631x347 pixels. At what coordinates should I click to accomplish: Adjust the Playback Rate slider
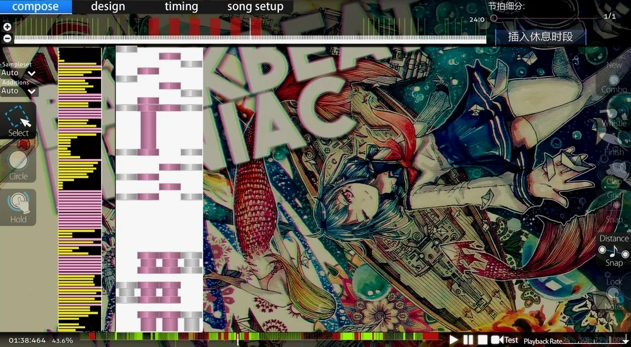coord(596,341)
